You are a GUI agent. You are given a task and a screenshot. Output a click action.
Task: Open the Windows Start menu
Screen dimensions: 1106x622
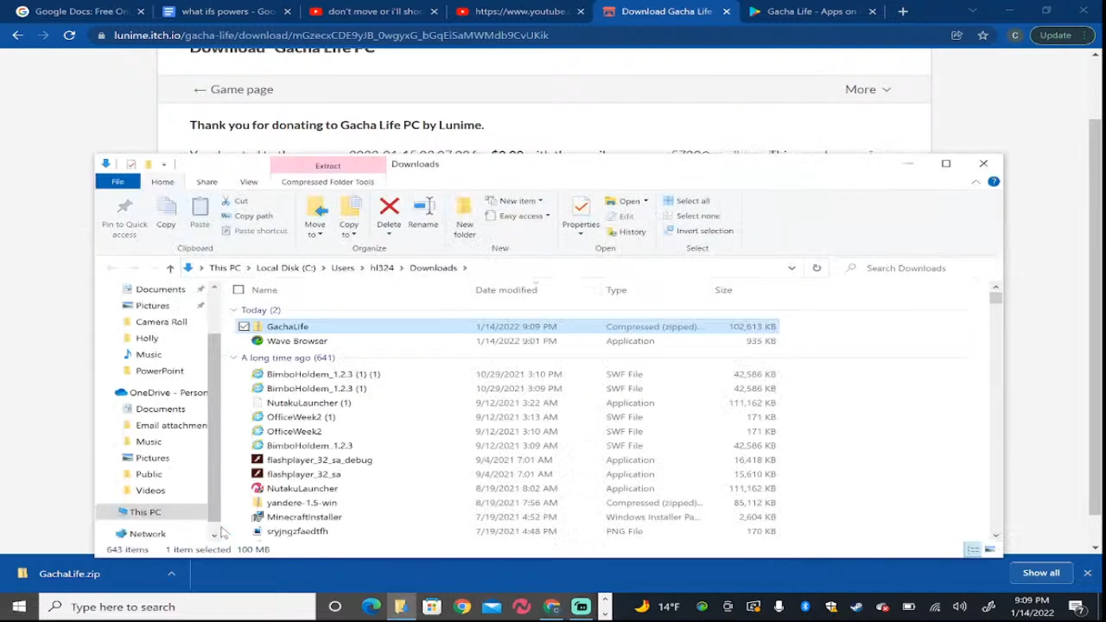19,607
